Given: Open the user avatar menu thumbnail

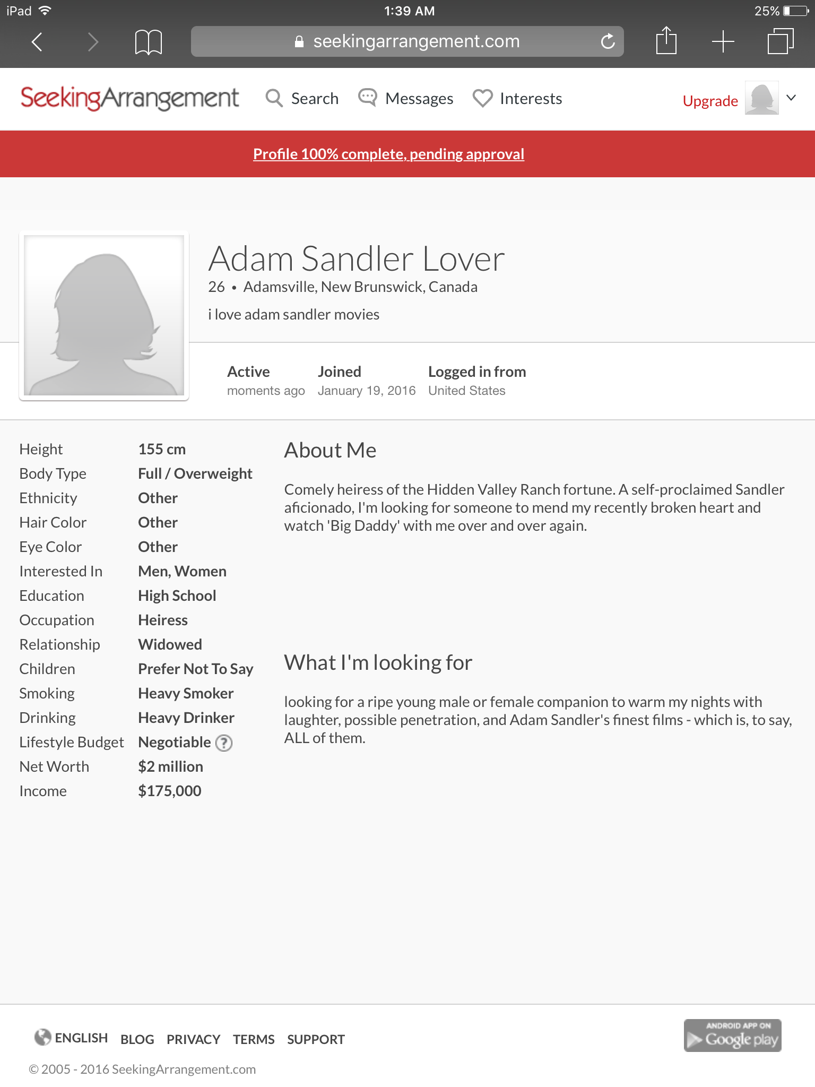Looking at the screenshot, I should (x=761, y=98).
